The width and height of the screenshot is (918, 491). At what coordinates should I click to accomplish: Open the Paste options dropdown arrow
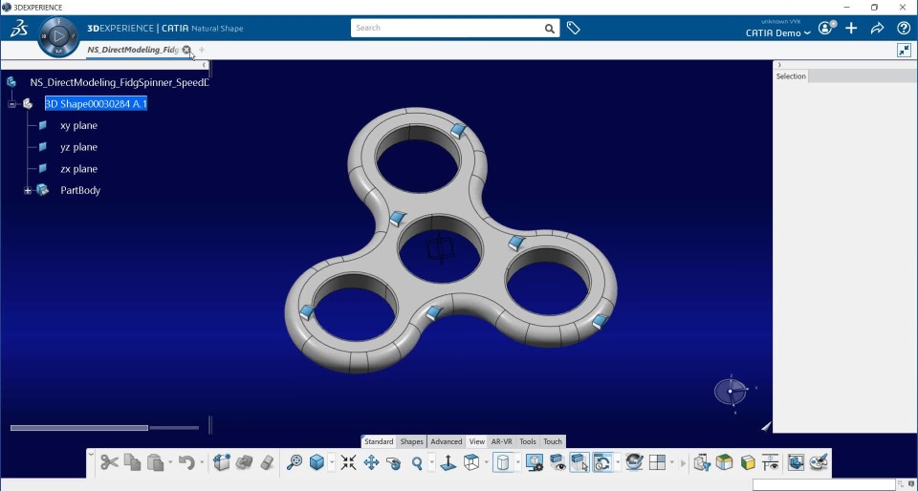(x=170, y=463)
